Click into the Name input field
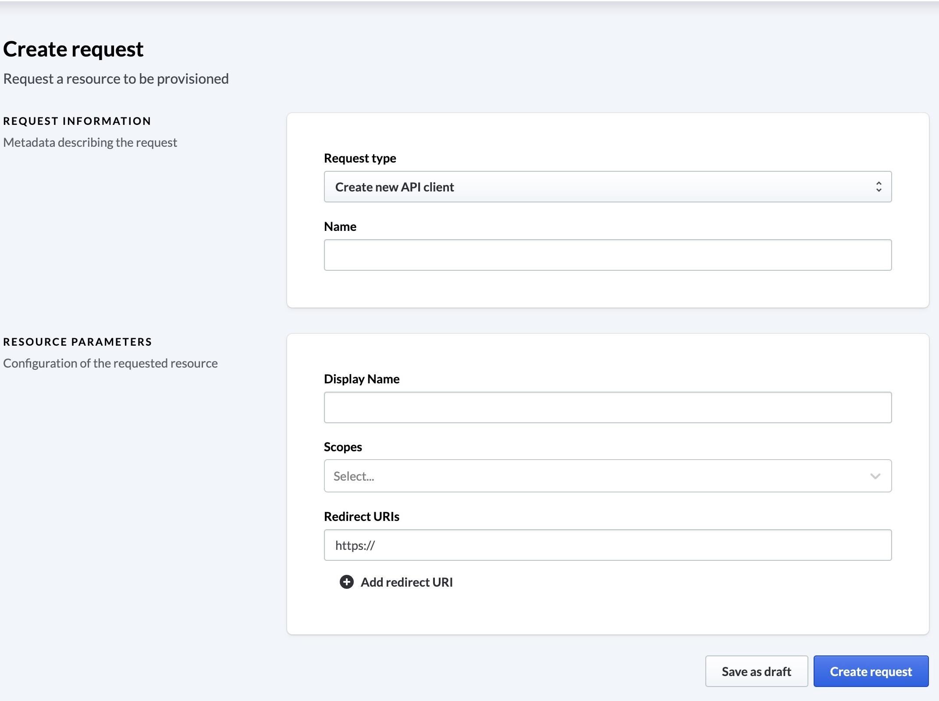This screenshot has height=701, width=939. [x=607, y=255]
